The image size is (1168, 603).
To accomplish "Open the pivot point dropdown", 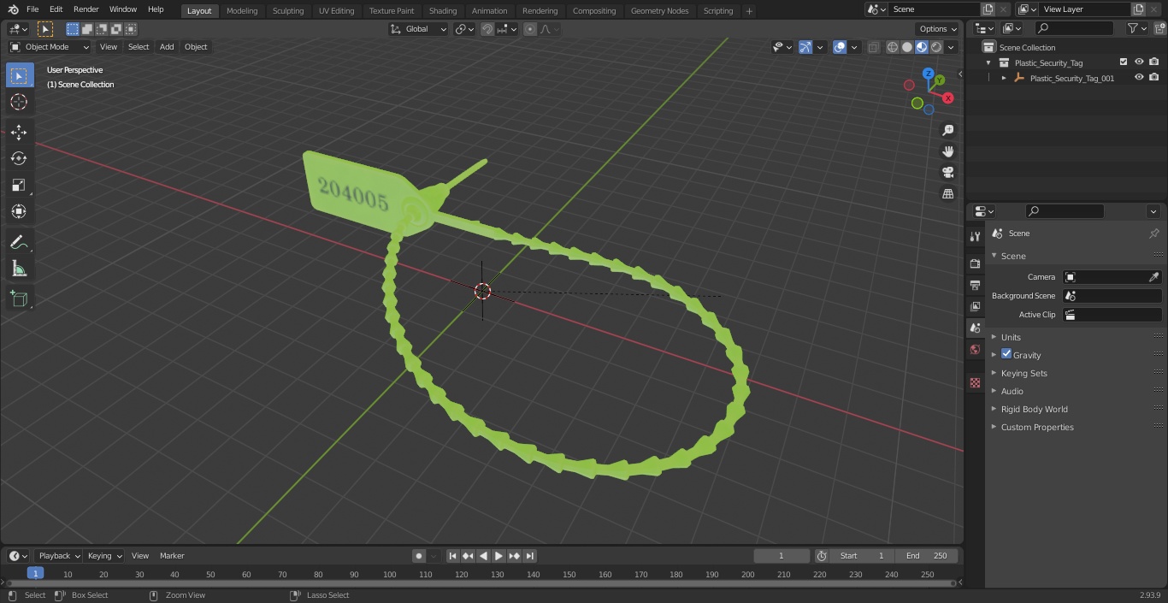I will [464, 29].
